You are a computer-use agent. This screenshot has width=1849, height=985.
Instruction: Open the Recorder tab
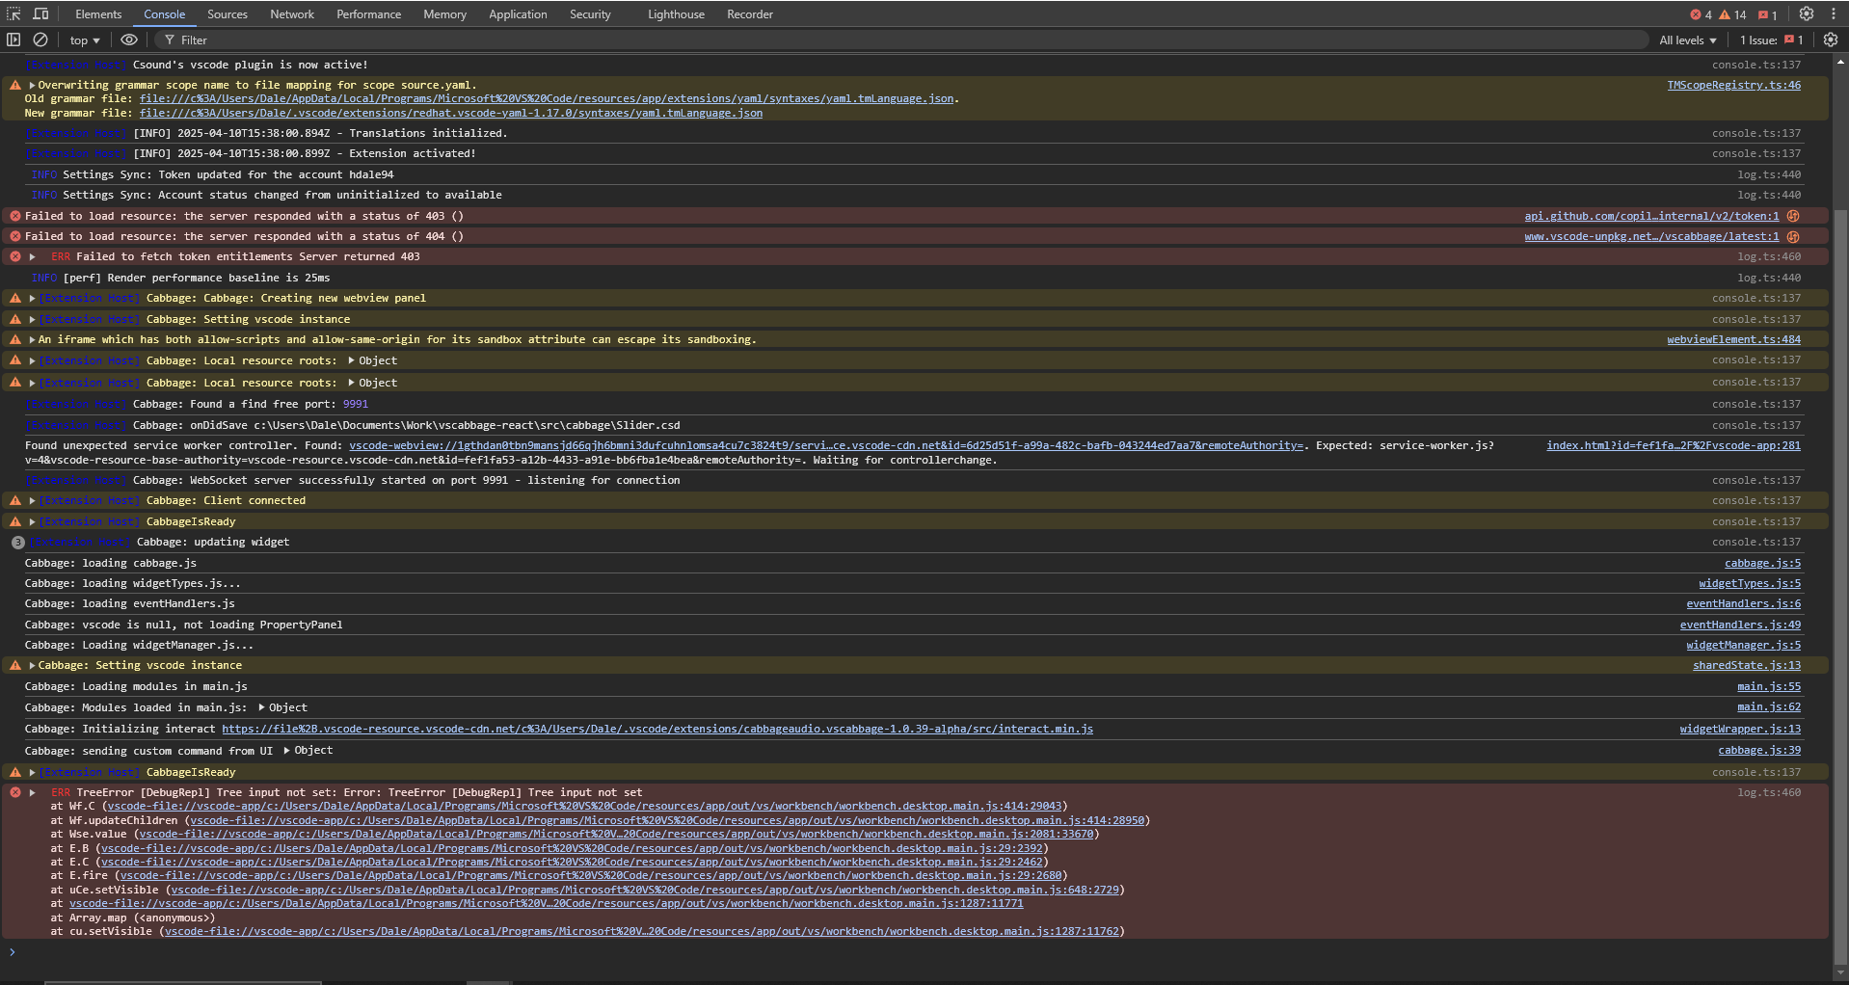[750, 14]
